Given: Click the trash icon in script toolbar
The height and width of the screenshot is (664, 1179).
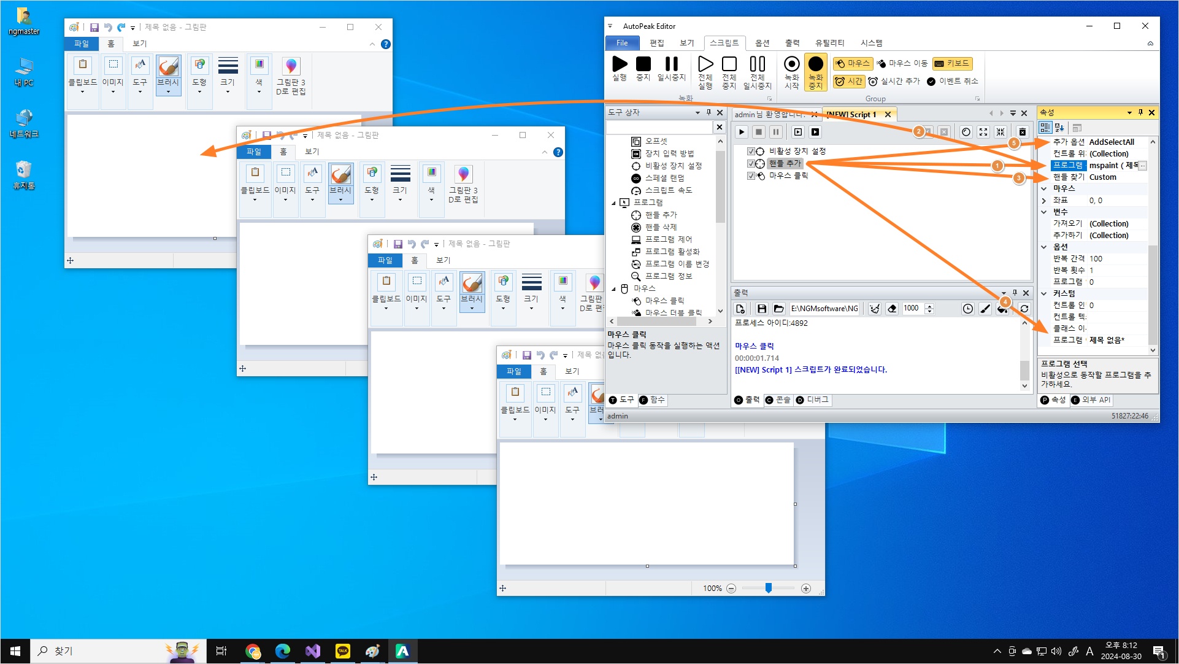Looking at the screenshot, I should point(1023,132).
